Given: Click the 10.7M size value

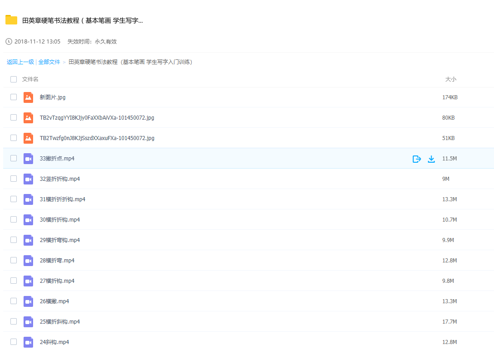Looking at the screenshot, I should pyautogui.click(x=450, y=219).
